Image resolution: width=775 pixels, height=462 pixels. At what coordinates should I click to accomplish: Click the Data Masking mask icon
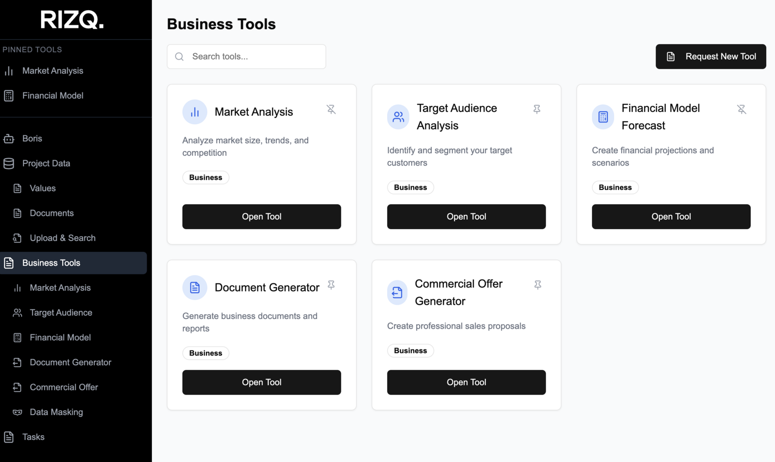pos(18,412)
